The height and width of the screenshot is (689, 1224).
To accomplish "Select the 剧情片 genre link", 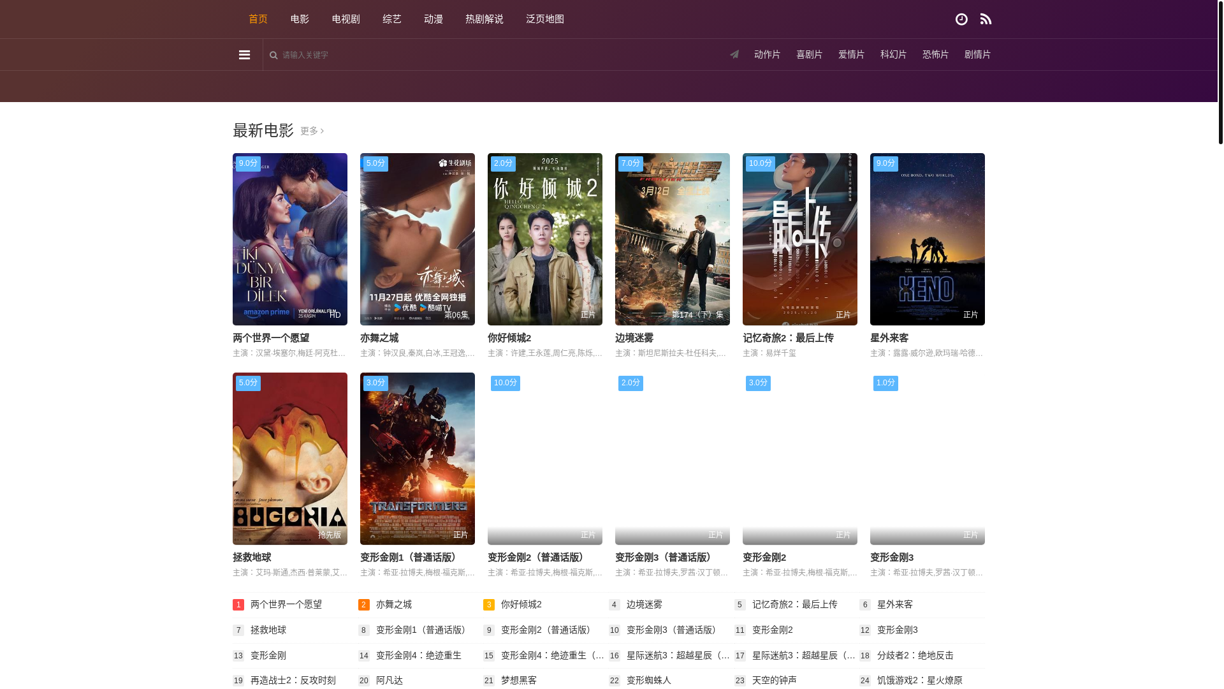I will coord(977,55).
